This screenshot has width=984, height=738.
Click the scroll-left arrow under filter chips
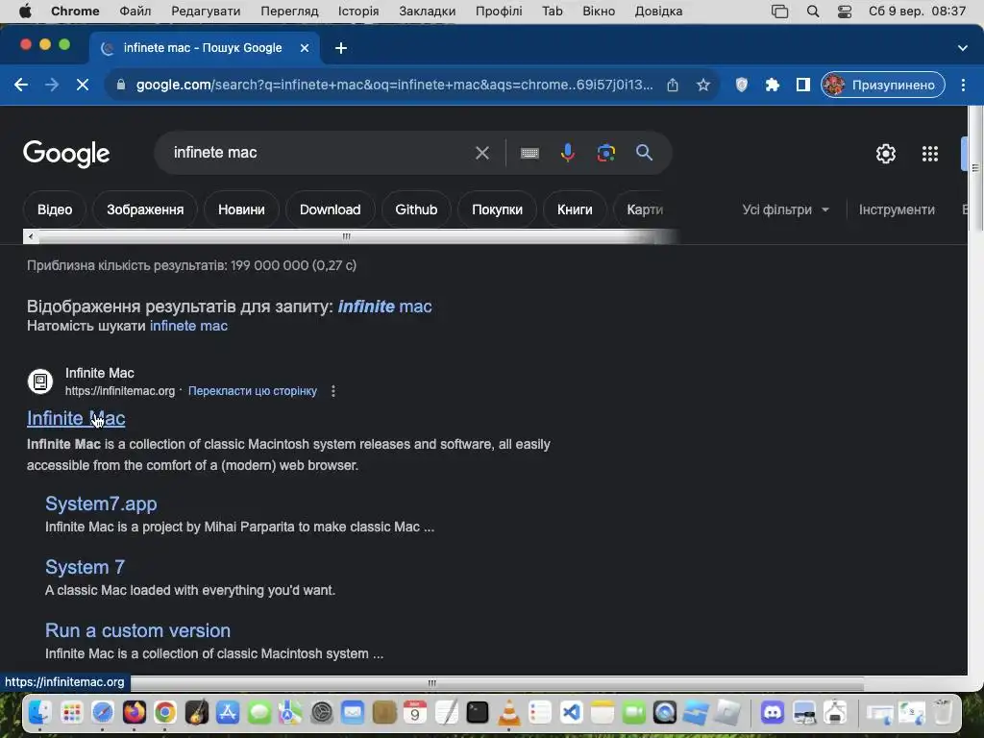pyautogui.click(x=30, y=236)
